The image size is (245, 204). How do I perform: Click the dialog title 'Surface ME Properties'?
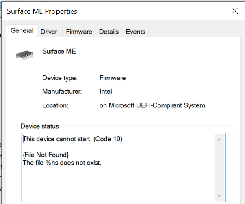[x=42, y=11]
